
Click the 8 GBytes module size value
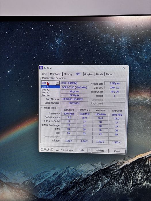(115, 83)
